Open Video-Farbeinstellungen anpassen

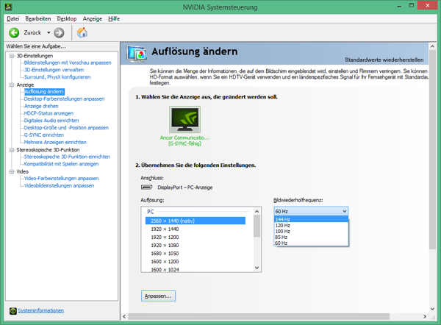coord(61,178)
